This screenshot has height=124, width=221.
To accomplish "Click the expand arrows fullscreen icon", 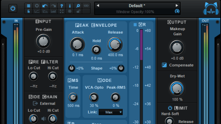I will click(62, 11).
